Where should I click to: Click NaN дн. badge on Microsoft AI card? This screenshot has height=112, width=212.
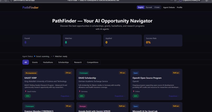pos(176,106)
